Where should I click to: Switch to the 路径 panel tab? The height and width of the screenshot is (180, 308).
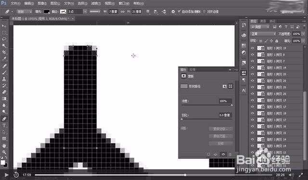pos(272,21)
